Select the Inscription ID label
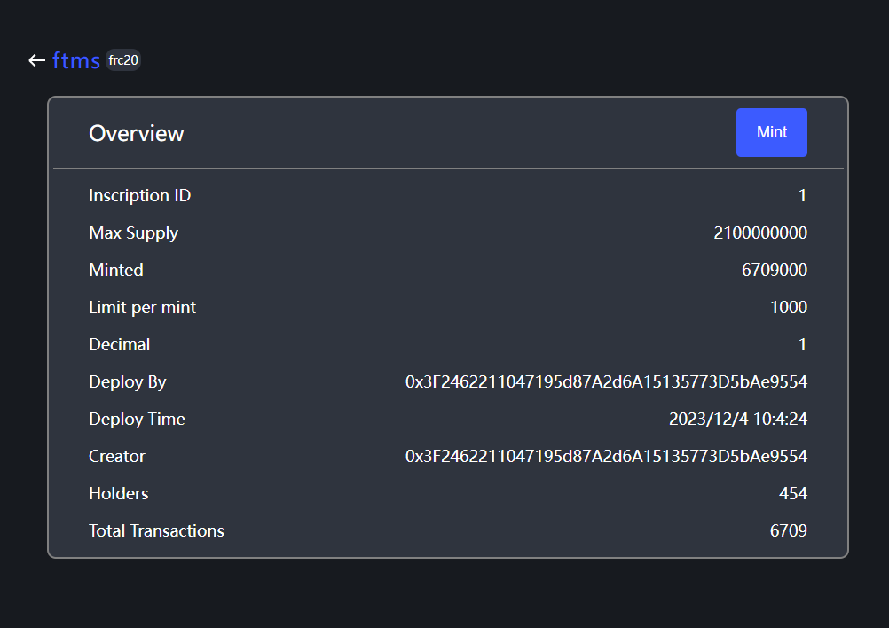The width and height of the screenshot is (889, 628). [139, 195]
